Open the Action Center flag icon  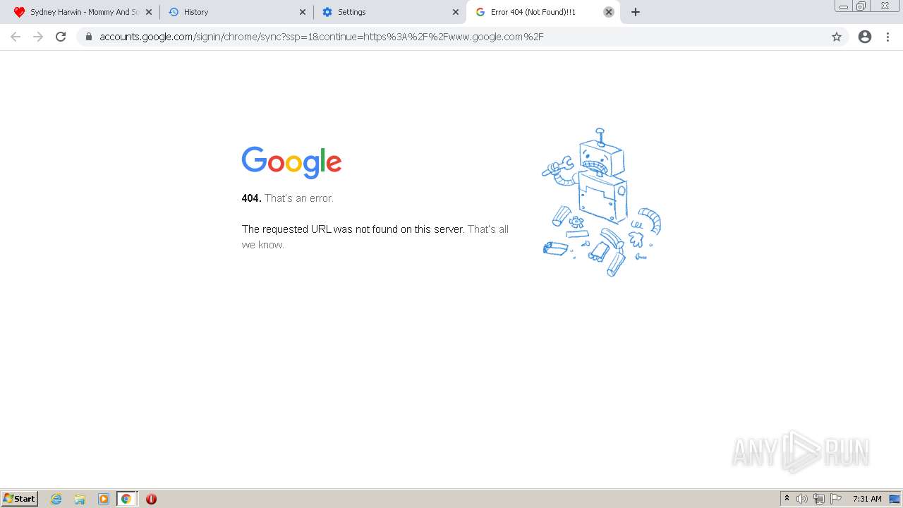[x=836, y=499]
